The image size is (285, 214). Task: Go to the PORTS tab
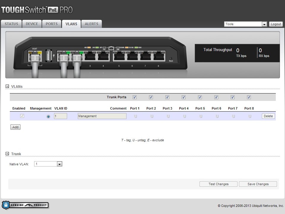[52, 24]
